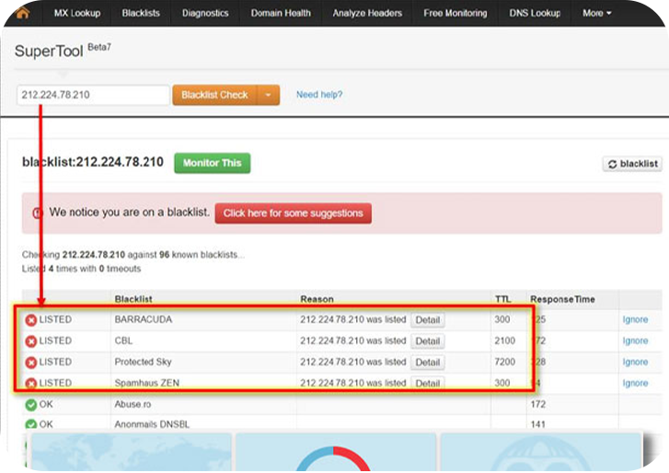Viewport: 669px width, 473px height.
Task: Open the Domain Health menu item
Action: coord(281,13)
